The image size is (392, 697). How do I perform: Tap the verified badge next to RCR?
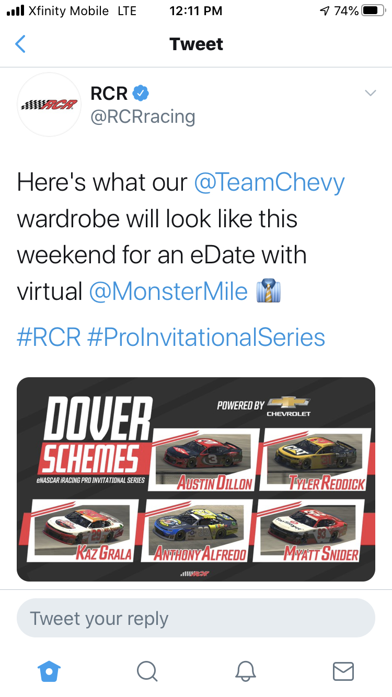point(141,94)
